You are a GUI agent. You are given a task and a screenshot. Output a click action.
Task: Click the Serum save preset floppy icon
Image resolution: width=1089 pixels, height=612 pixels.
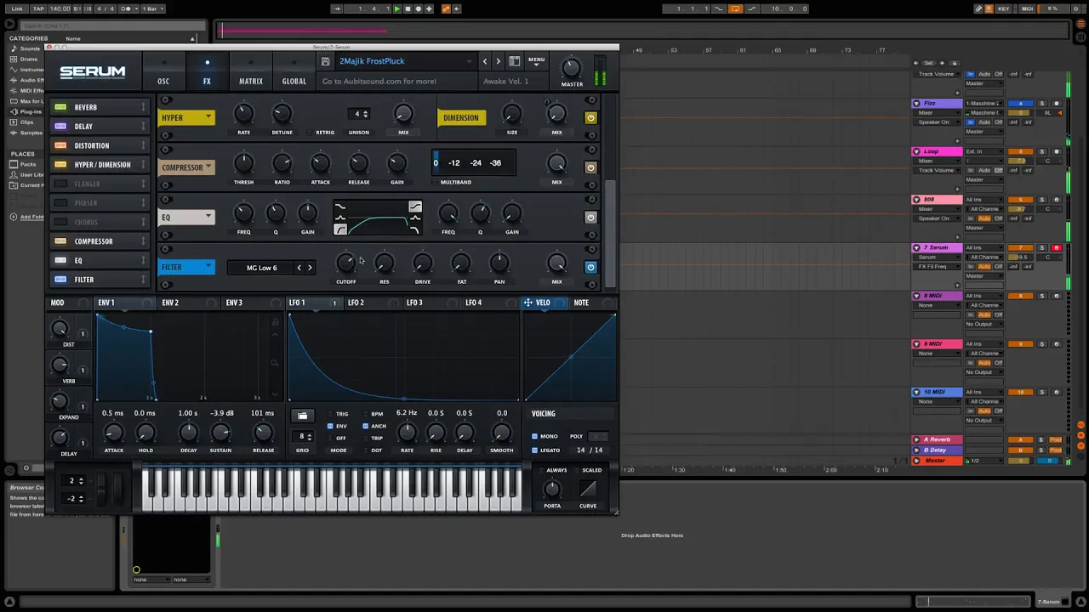(x=326, y=61)
